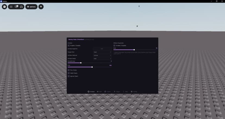Click the Hitbox Size slider handle
Viewport: 225px width, 119px height.
click(134, 50)
